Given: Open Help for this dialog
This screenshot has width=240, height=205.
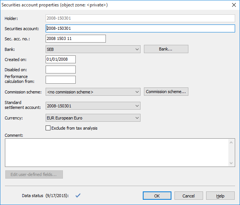Looking at the screenshot, I should coord(220,196).
